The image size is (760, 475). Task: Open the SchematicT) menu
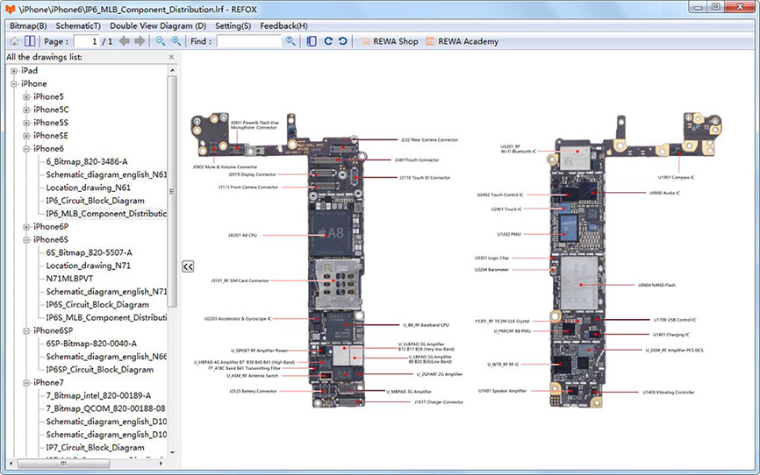(x=78, y=25)
